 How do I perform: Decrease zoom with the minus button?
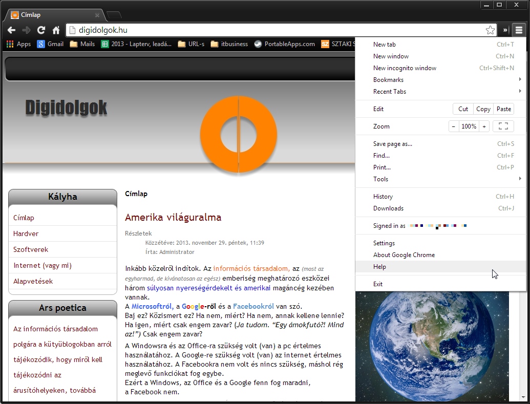coord(454,126)
